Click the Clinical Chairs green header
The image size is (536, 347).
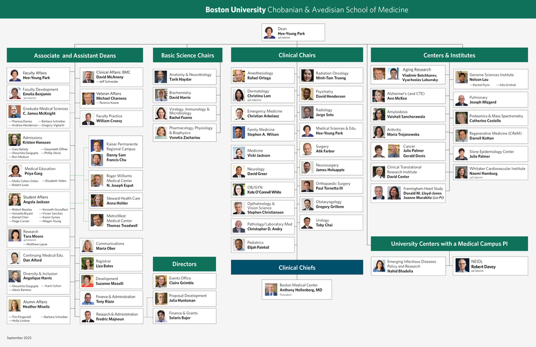tap(297, 55)
